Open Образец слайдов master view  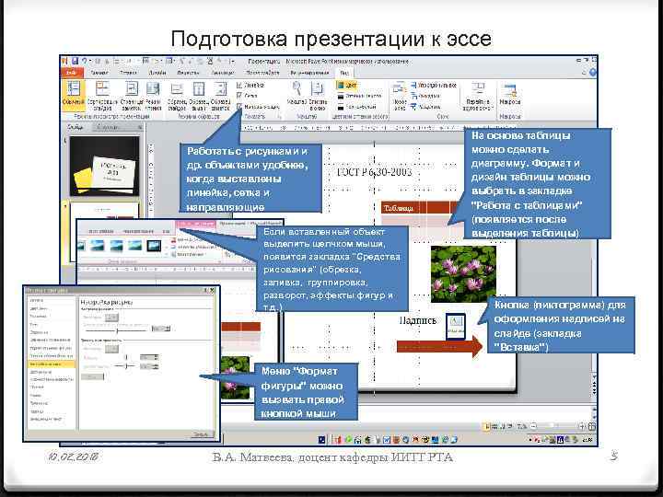coord(177,94)
